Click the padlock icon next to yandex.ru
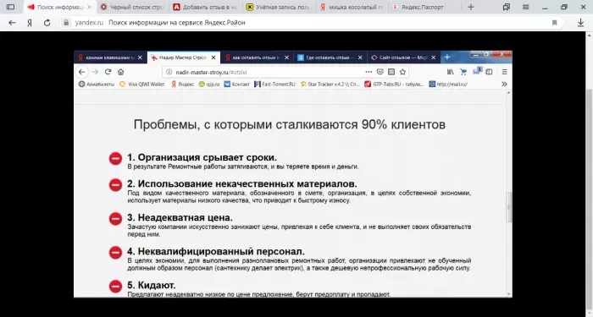 66,23
